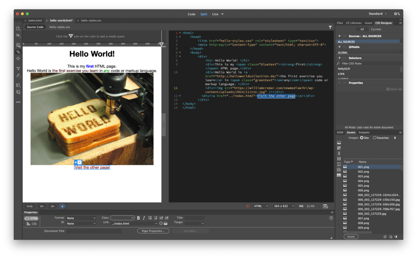The height and width of the screenshot is (258, 417).
Task: Click the Browse for File folder icon
Action: pyautogui.click(x=166, y=223)
